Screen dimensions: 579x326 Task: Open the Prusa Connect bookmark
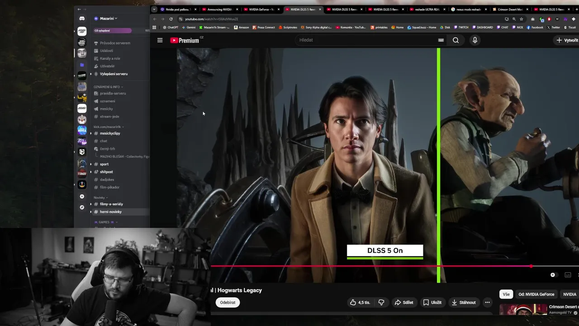pyautogui.click(x=263, y=27)
